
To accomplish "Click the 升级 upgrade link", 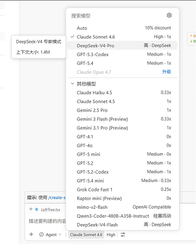I will (166, 72).
